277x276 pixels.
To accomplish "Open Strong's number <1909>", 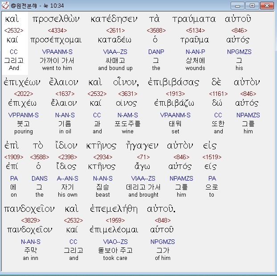I will click(14, 157).
